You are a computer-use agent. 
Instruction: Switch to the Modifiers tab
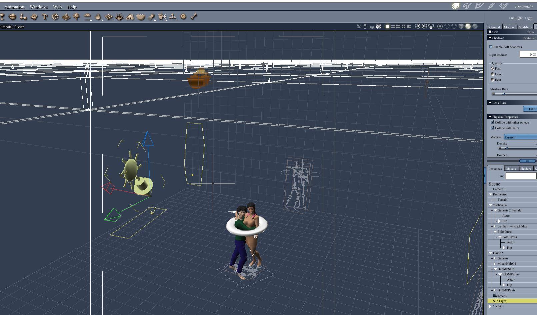pyautogui.click(x=525, y=27)
